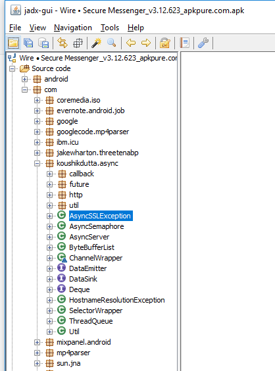This screenshot has width=275, height=371.
Task: Open the Help menu
Action: coord(136,28)
